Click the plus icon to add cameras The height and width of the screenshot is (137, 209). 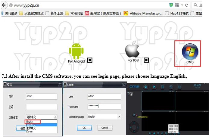[134, 115]
